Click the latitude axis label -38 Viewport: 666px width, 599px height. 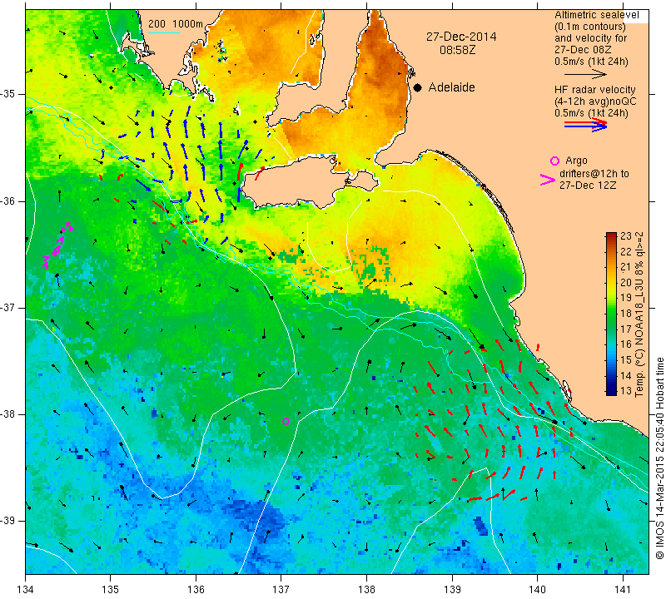tap(8, 414)
